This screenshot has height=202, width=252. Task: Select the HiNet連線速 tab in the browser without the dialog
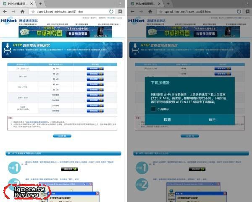point(18,4)
